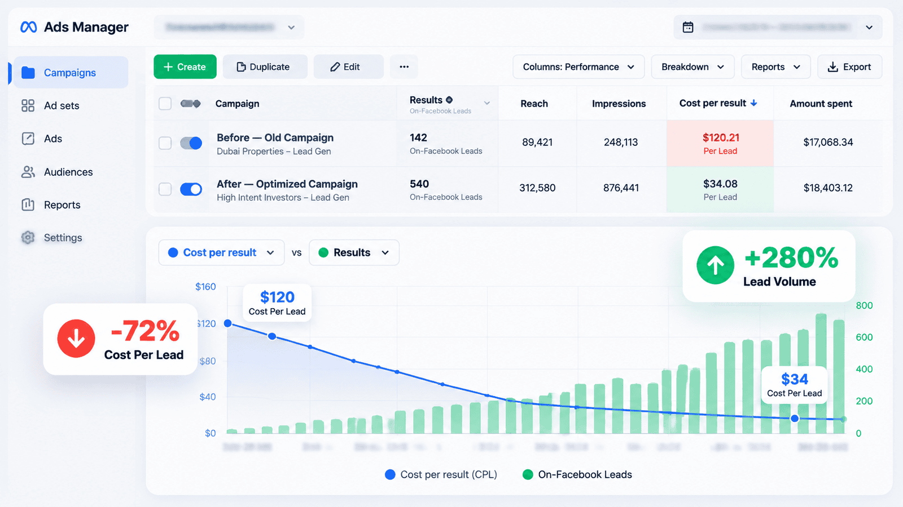Image resolution: width=903 pixels, height=507 pixels.
Task: Click the three-dots more options button
Action: 404,66
